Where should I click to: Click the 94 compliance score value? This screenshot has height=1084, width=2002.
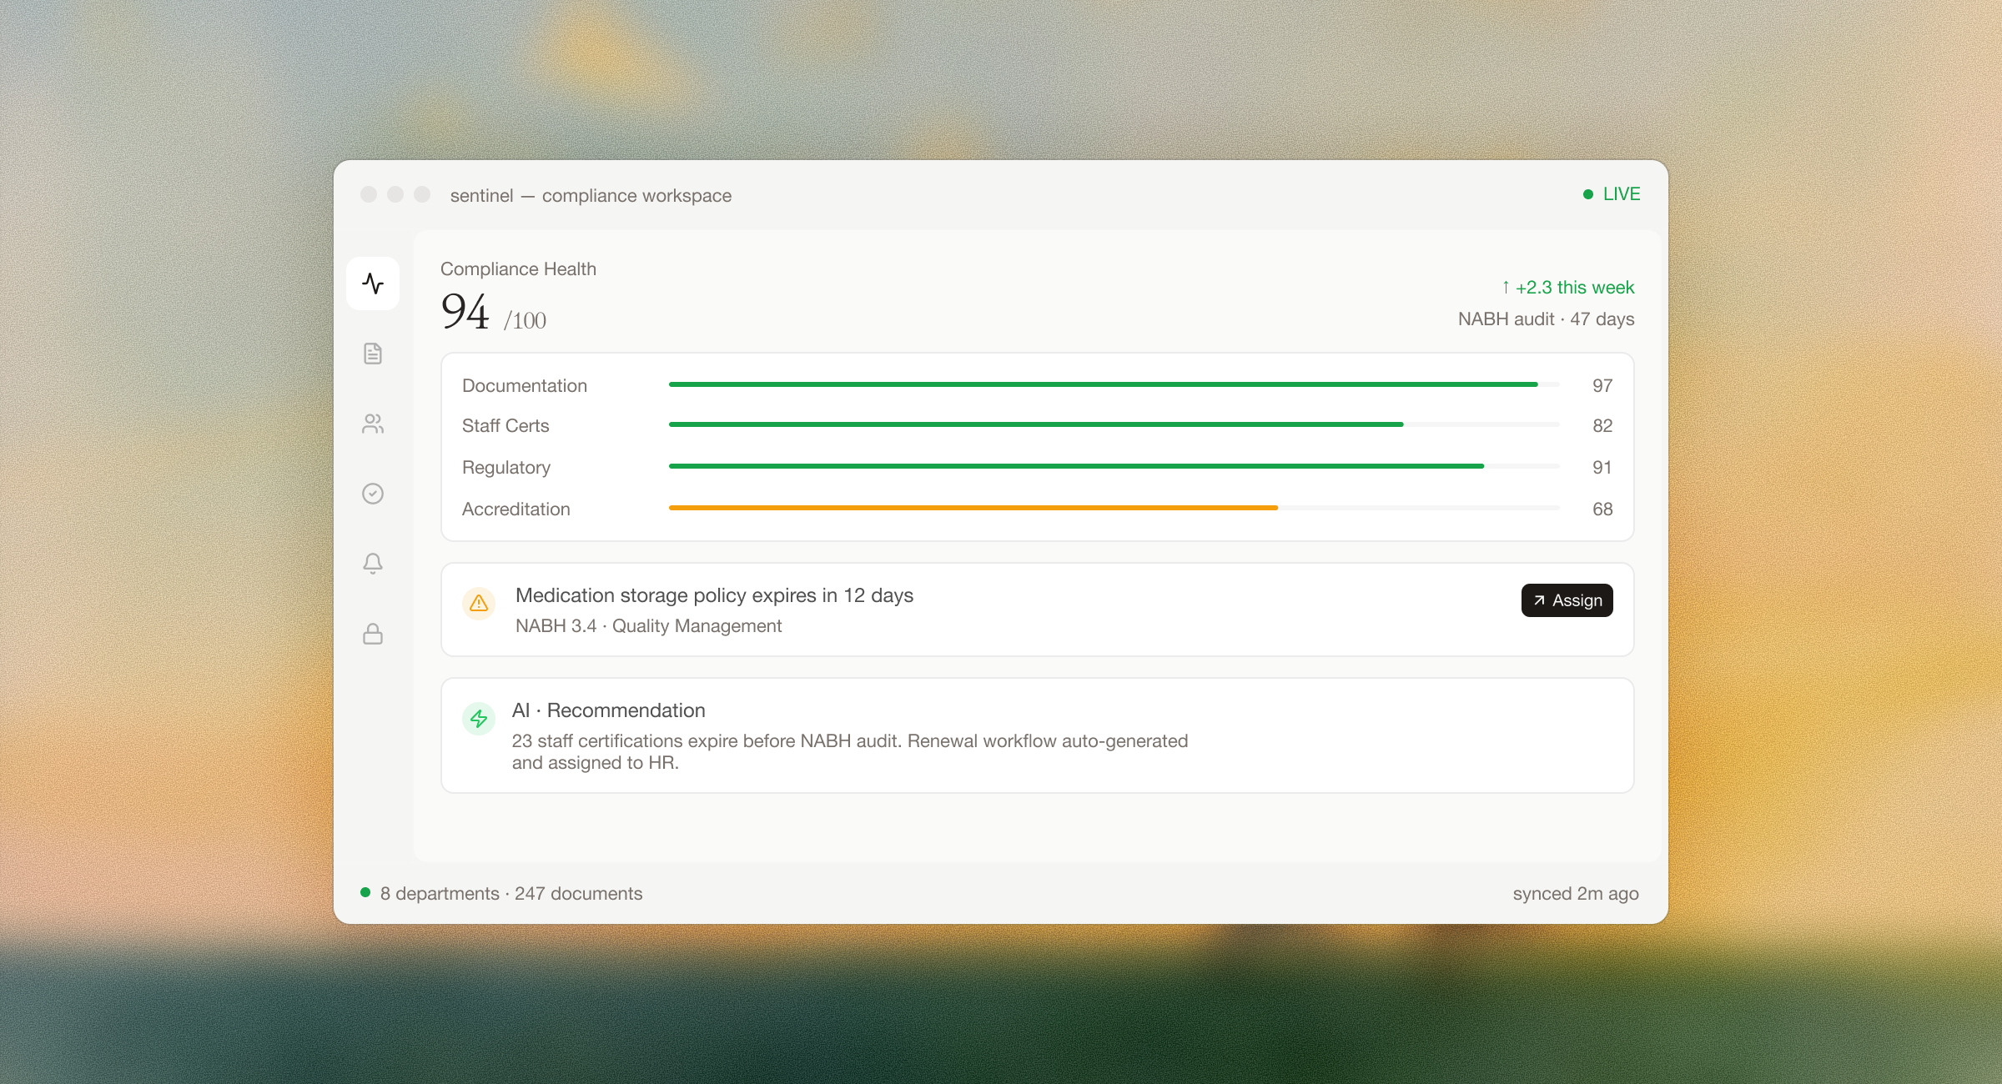465,312
